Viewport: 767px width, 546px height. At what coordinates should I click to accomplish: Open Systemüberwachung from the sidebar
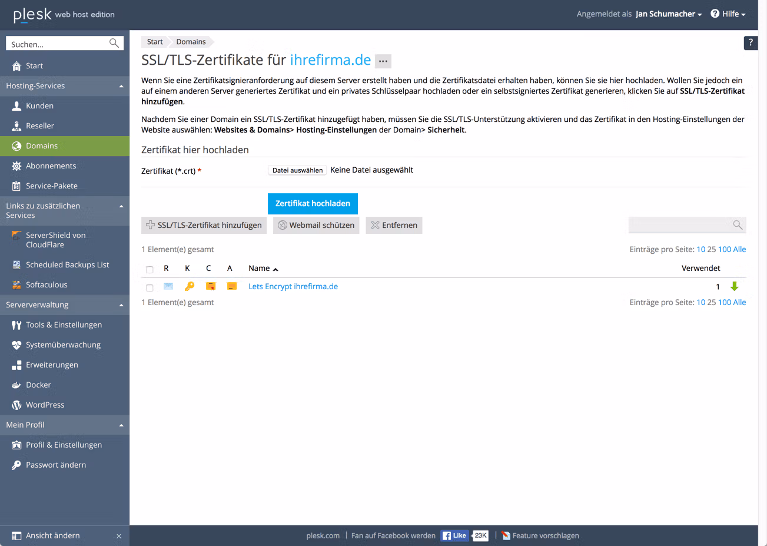click(63, 345)
